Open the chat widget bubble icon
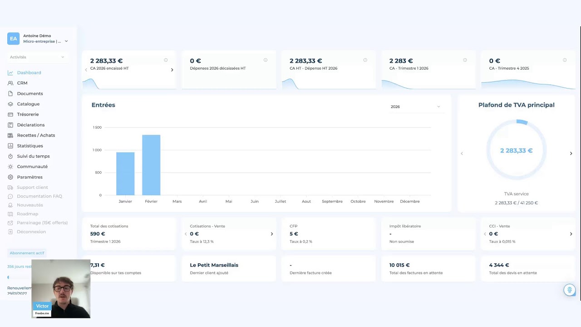Image resolution: width=581 pixels, height=327 pixels. tap(570, 290)
